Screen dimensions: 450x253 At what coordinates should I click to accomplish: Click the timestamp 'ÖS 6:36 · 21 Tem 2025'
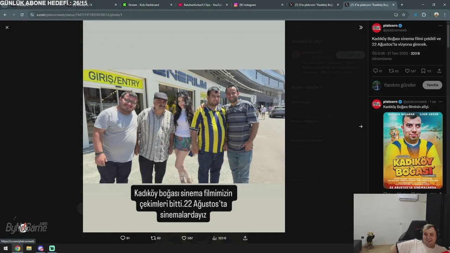(x=390, y=53)
